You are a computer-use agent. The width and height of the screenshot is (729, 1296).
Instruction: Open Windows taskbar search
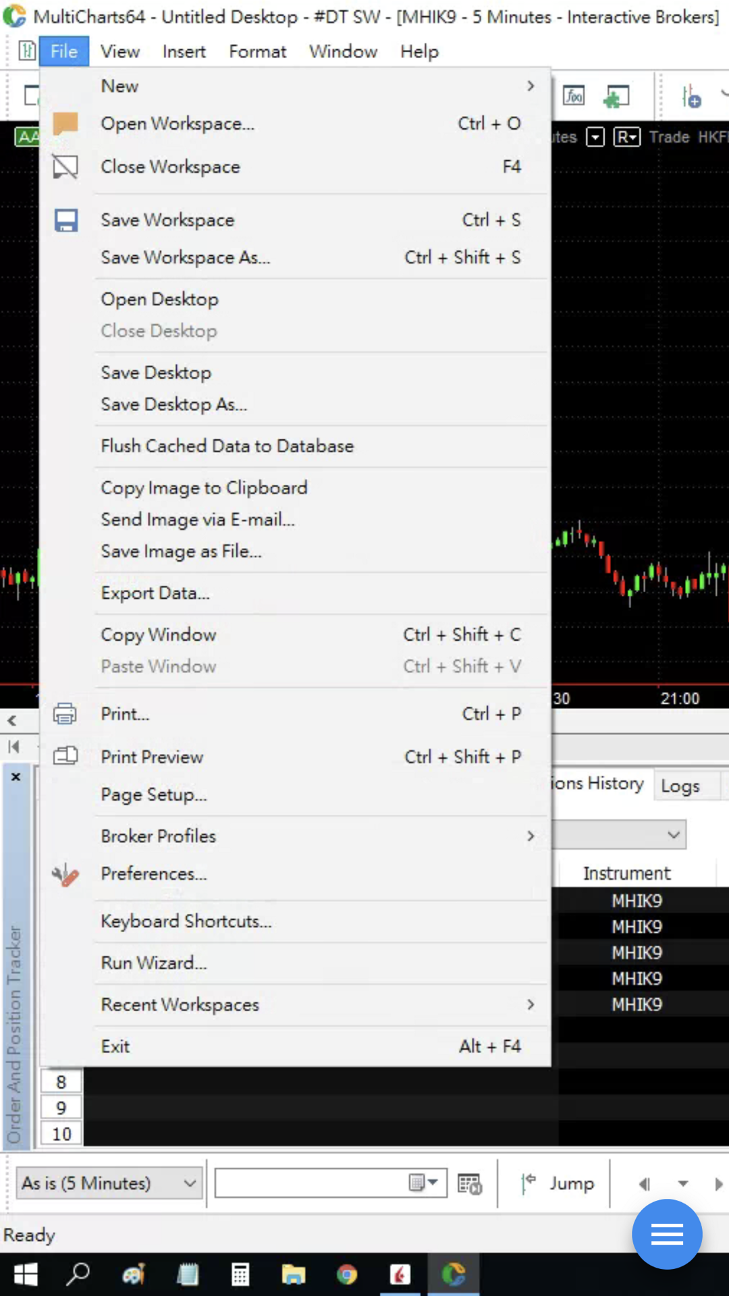[x=78, y=1274]
